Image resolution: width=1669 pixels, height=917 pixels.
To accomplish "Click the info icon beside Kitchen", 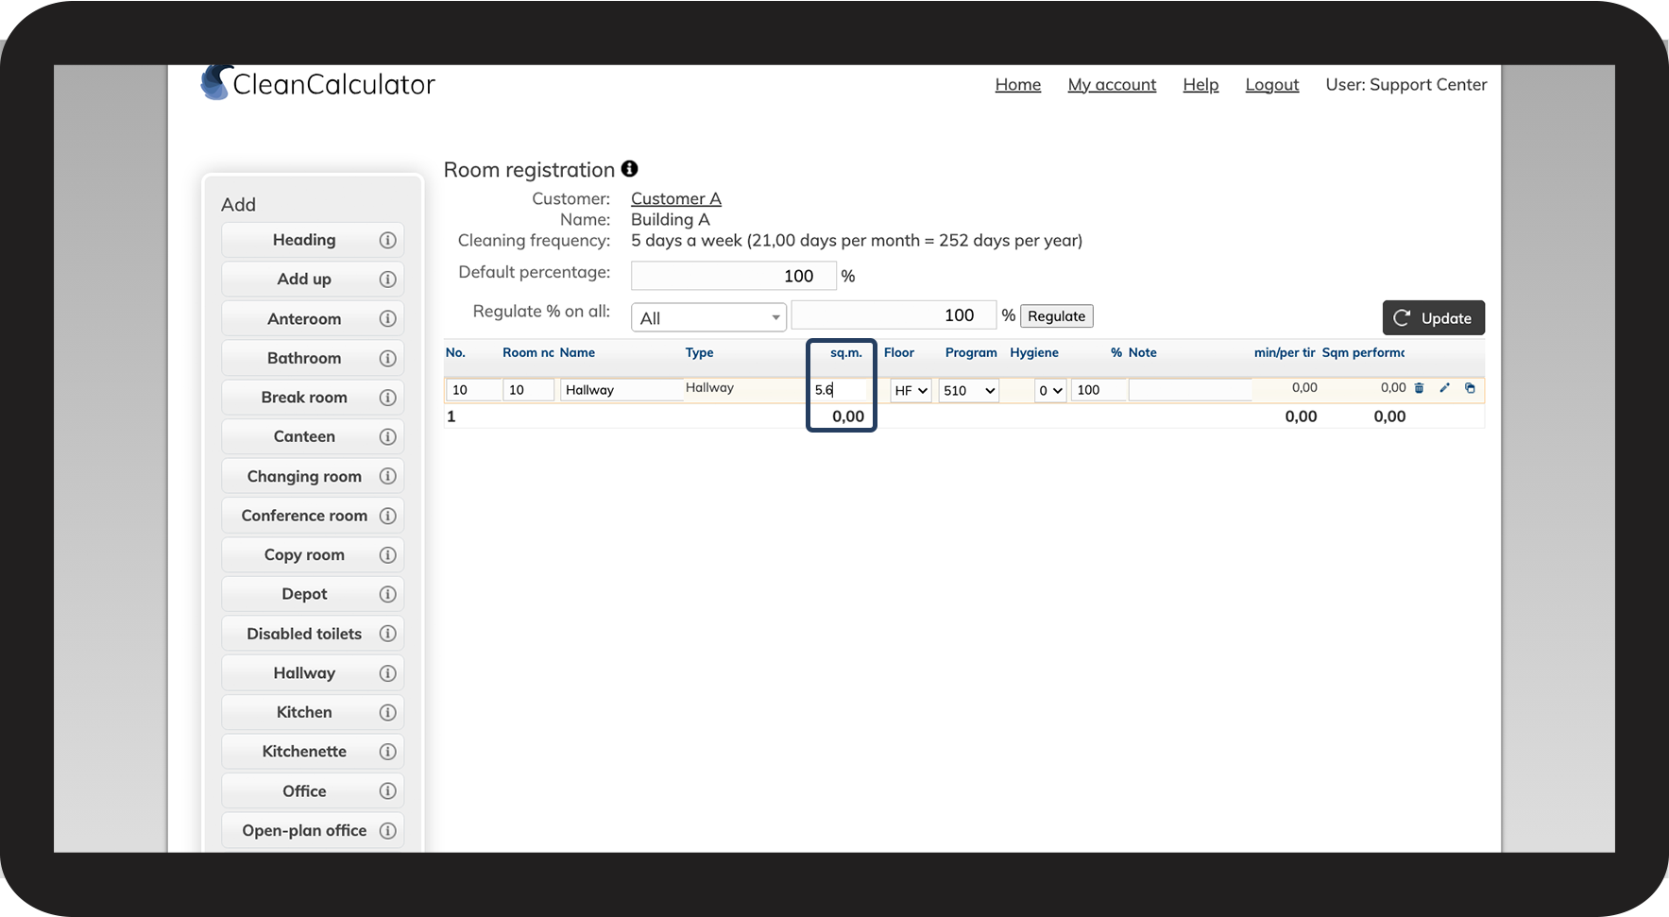I will 387,713.
